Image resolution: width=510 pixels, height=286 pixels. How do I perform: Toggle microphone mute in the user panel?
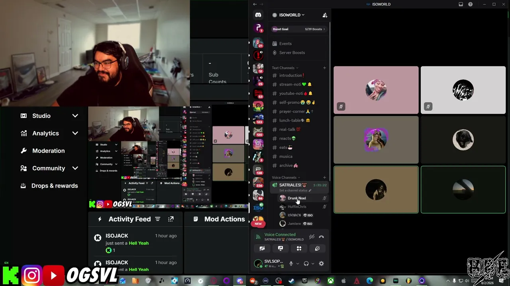click(x=291, y=263)
